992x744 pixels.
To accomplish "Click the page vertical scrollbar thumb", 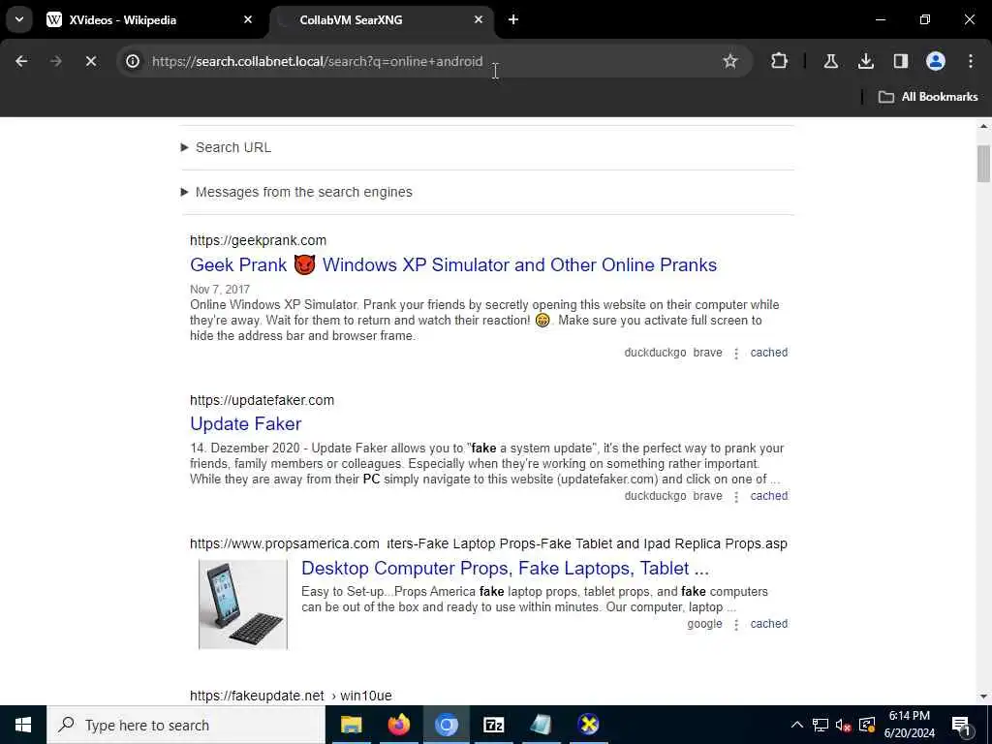I will (x=983, y=163).
